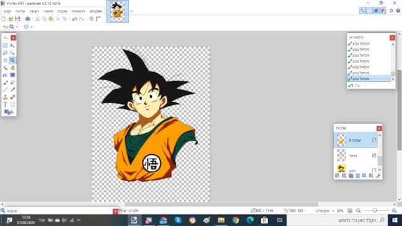The height and width of the screenshot is (226, 402).
Task: Select the Clone Stamp tool
Action: [x=5, y=97]
